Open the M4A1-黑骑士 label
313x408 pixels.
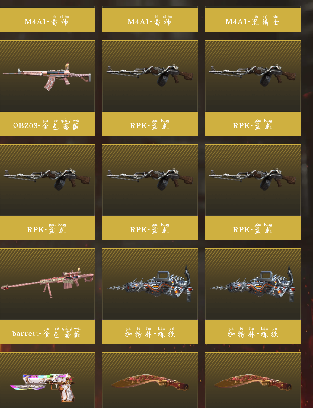pos(253,20)
